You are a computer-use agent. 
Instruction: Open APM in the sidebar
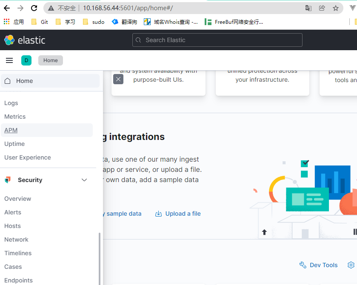tap(11, 130)
